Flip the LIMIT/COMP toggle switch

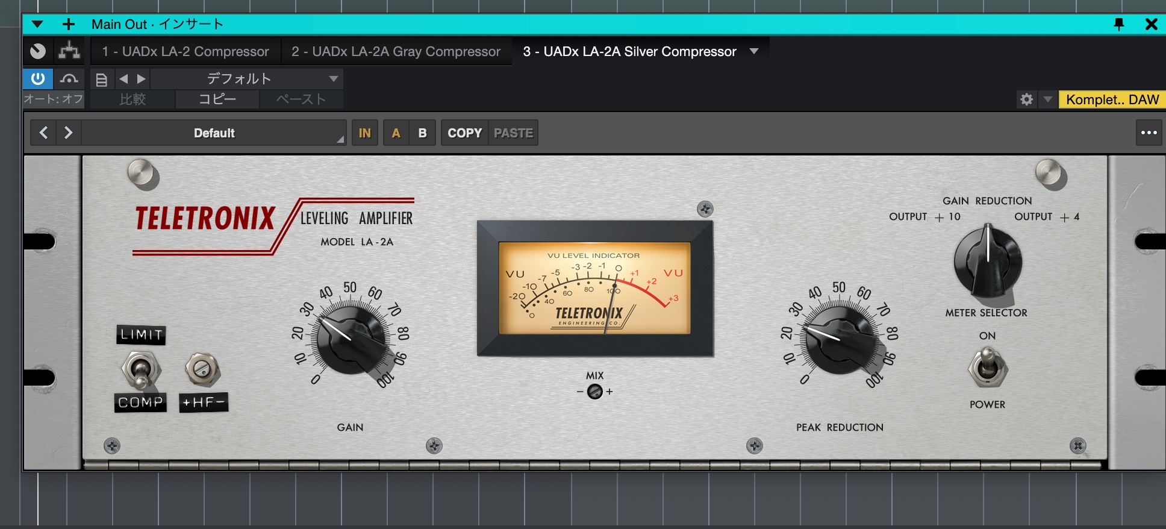pos(140,370)
